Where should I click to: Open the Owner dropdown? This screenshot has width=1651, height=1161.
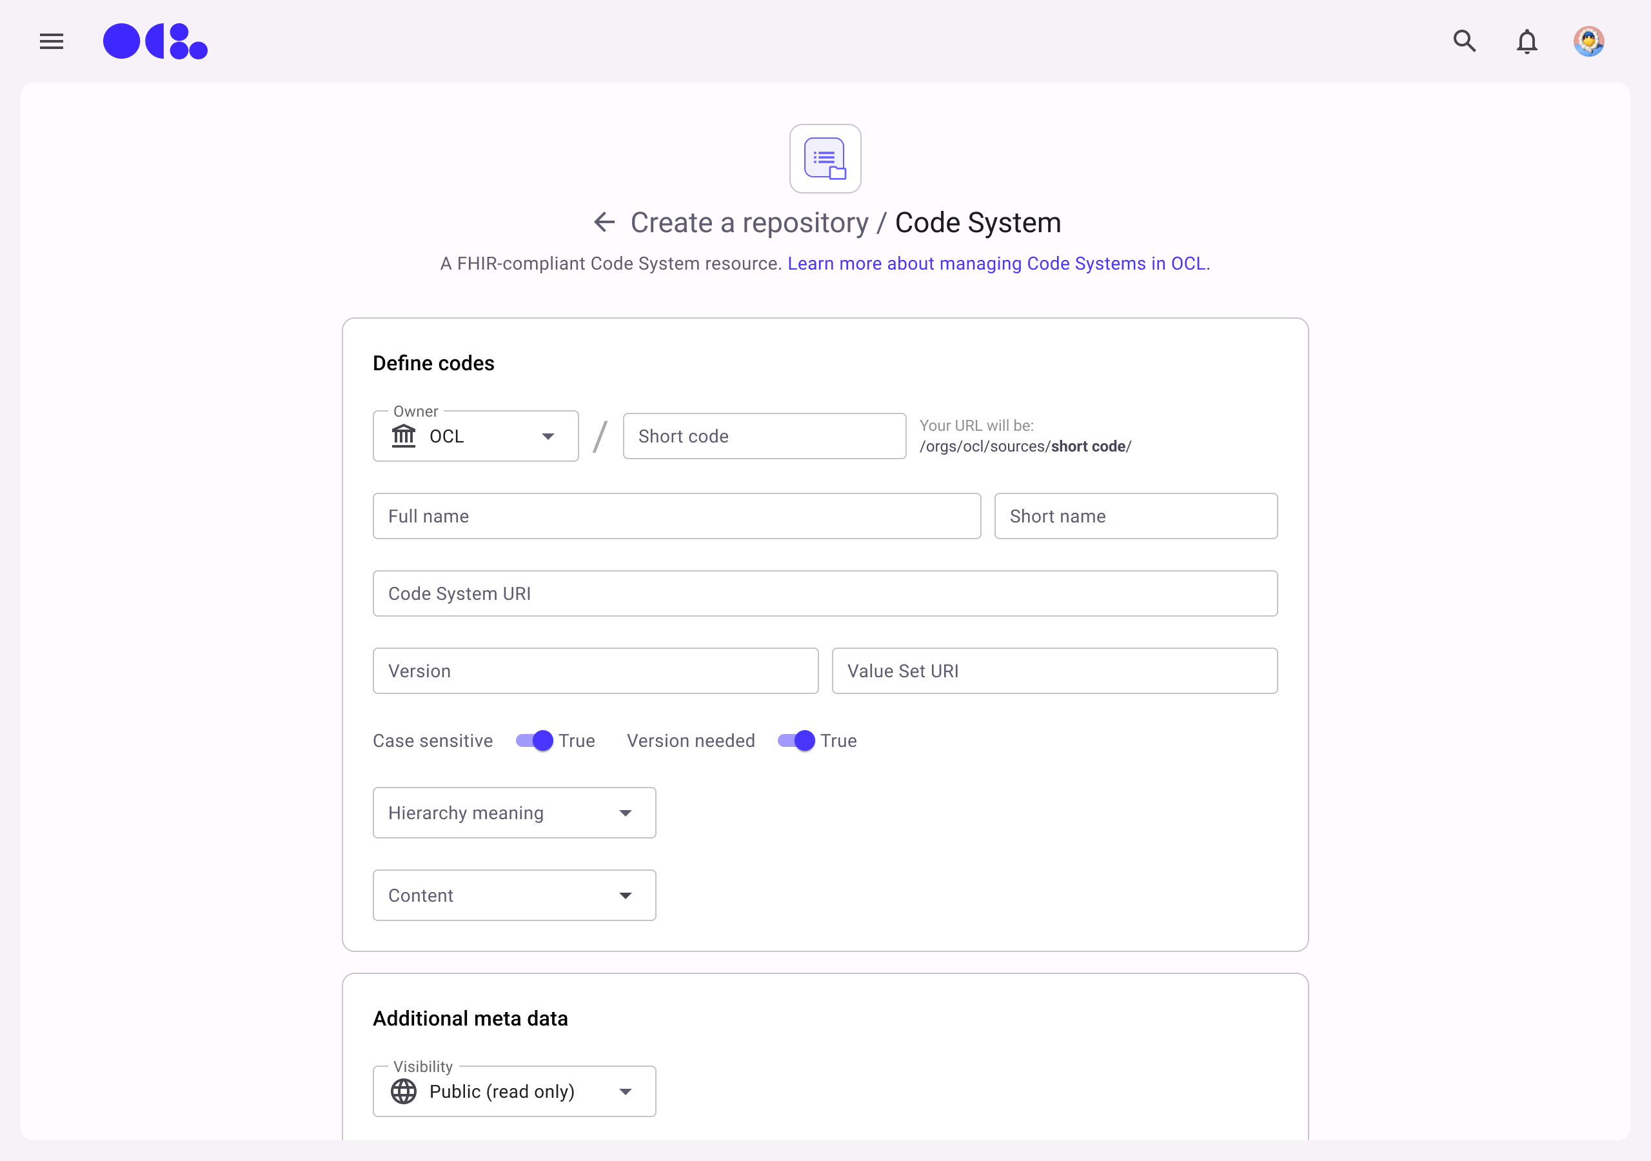(x=475, y=436)
